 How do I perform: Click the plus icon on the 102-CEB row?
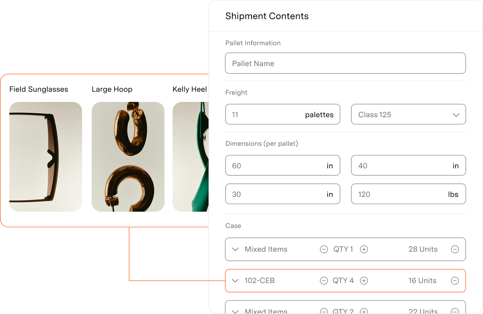click(x=364, y=281)
